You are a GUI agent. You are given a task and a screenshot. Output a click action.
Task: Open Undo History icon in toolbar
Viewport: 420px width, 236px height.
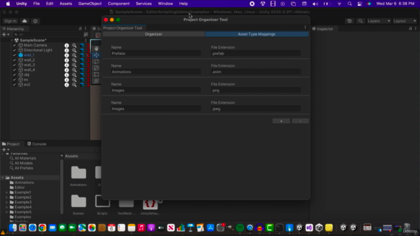(x=350, y=21)
